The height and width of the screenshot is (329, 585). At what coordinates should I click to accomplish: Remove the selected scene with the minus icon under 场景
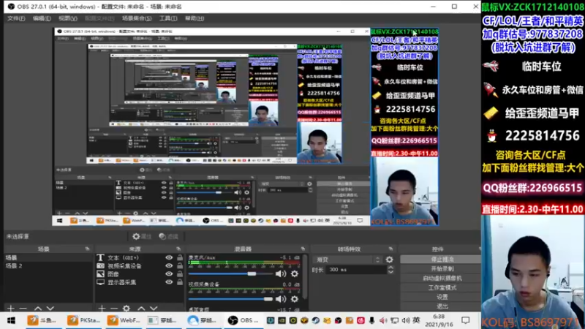click(23, 308)
